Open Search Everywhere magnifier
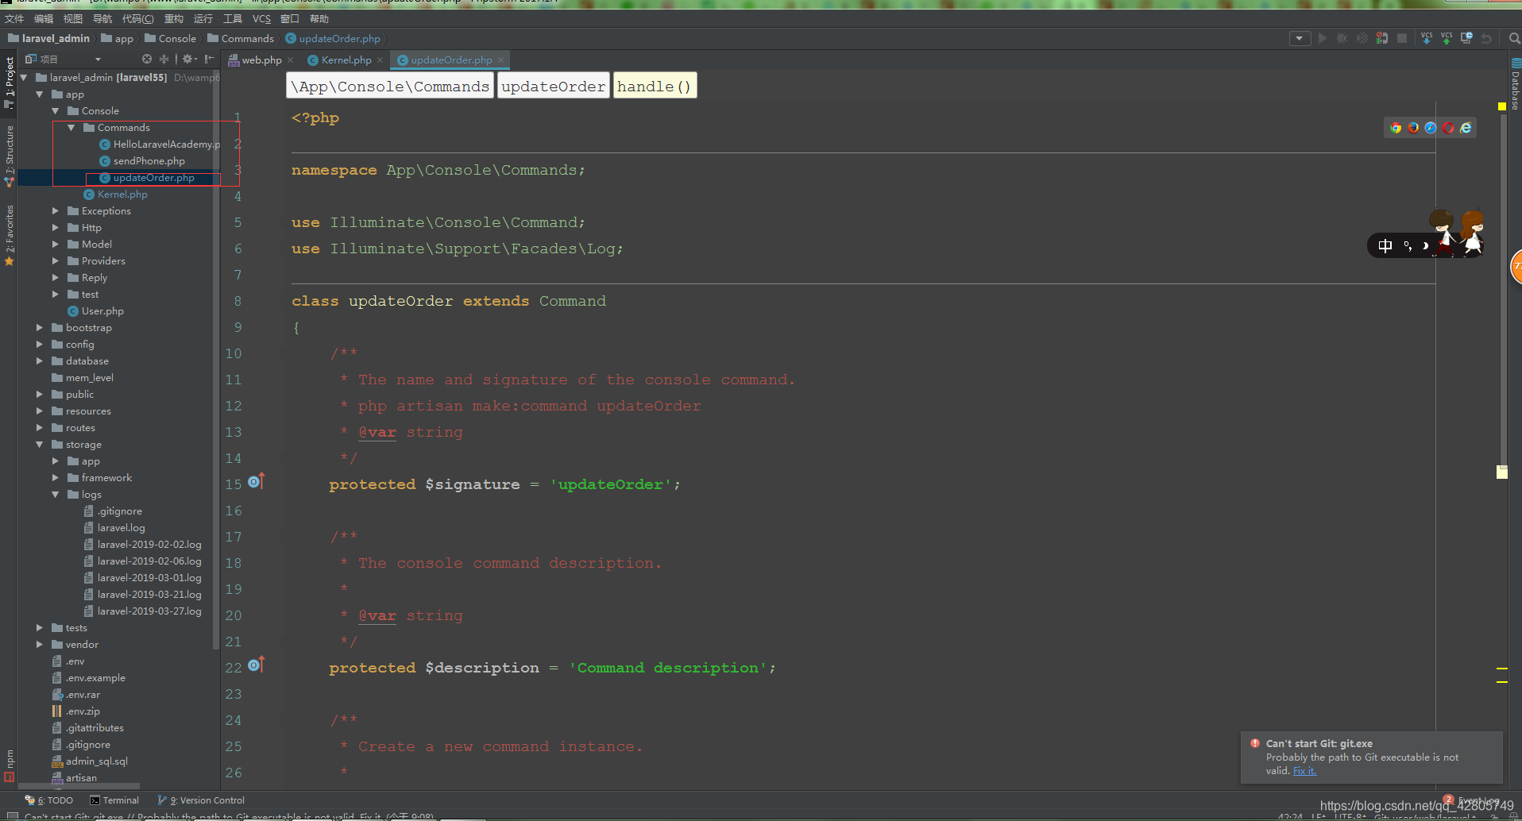The height and width of the screenshot is (821, 1522). pyautogui.click(x=1514, y=38)
